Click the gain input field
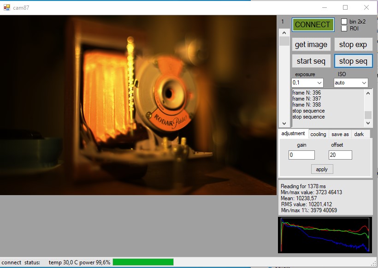 [x=301, y=155]
